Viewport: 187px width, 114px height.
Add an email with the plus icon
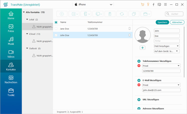139,80
